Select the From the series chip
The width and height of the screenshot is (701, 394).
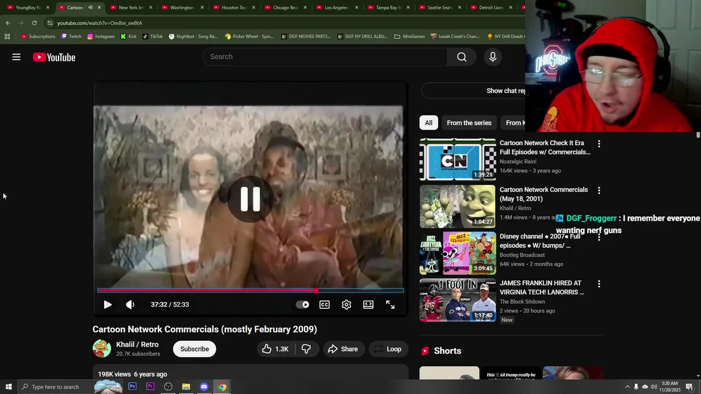469,123
